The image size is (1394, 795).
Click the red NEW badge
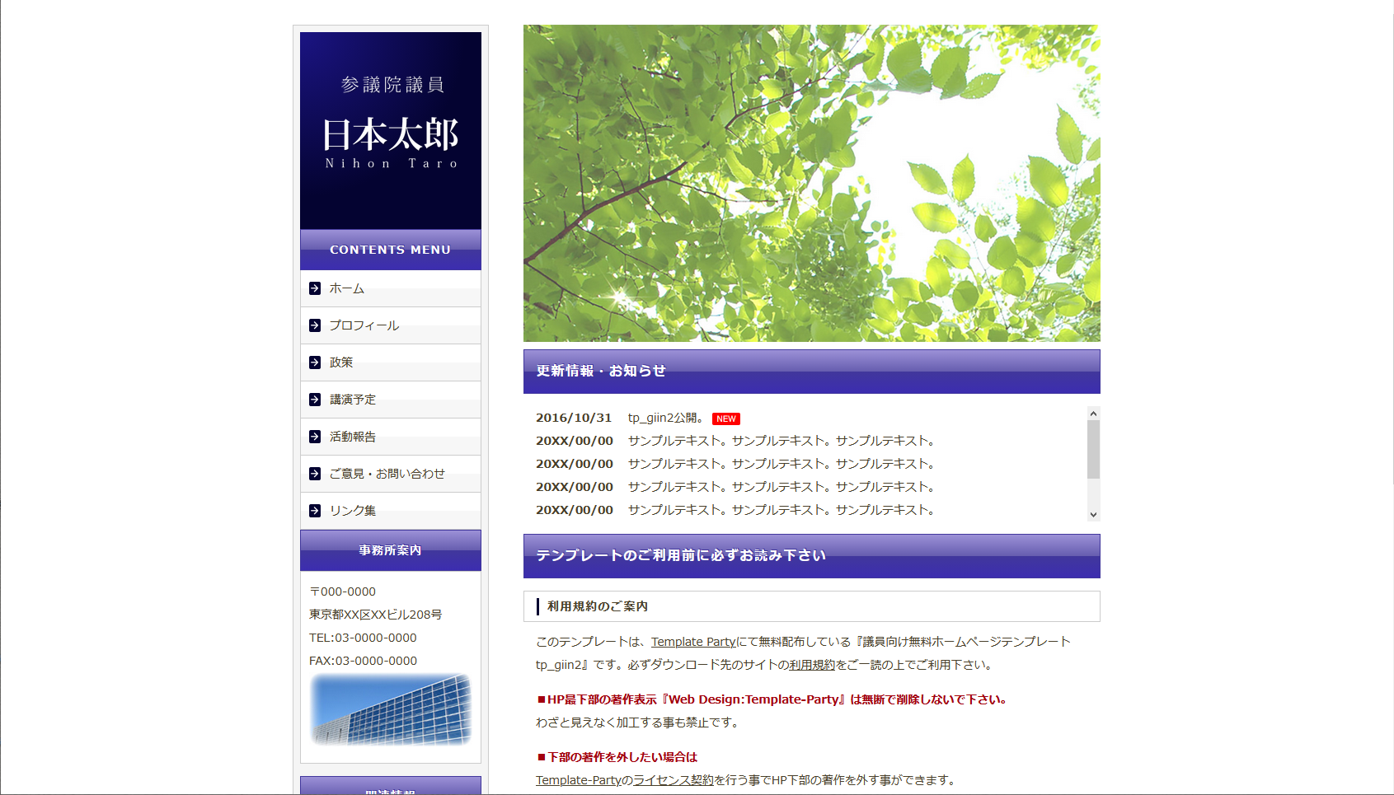726,419
